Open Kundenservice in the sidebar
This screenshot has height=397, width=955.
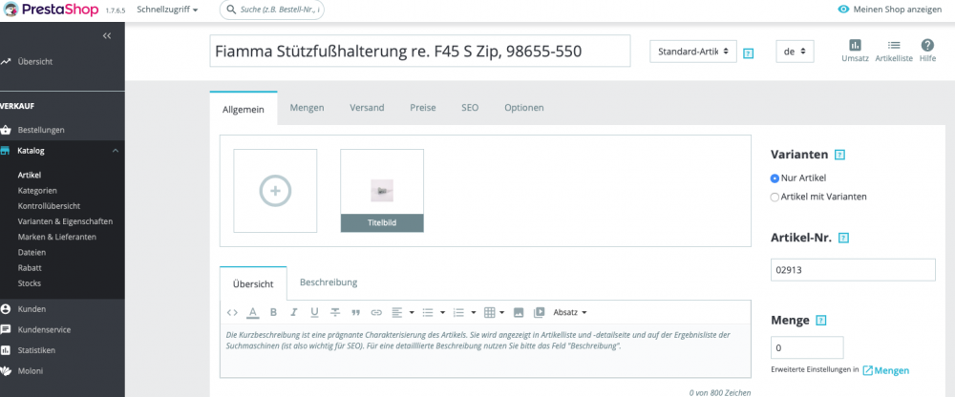coord(44,329)
